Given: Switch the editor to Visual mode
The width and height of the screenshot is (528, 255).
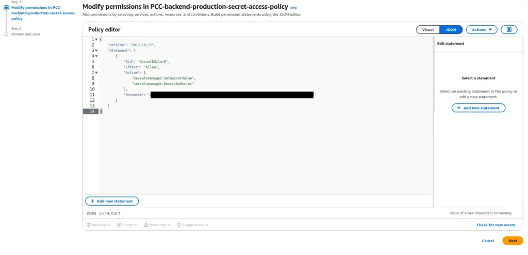Looking at the screenshot, I should coord(428,30).
